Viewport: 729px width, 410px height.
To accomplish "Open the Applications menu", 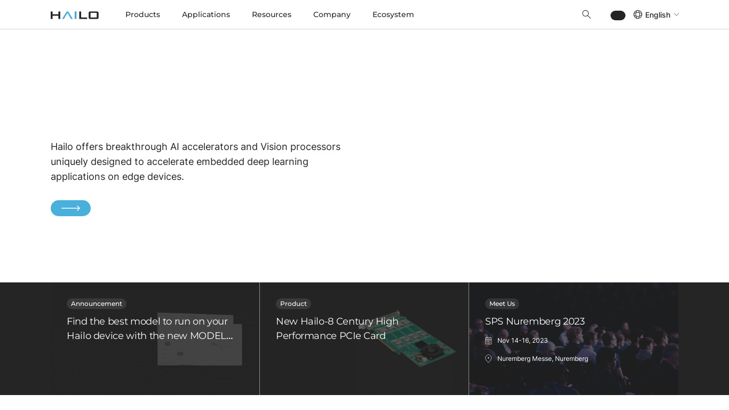I will pos(206,14).
